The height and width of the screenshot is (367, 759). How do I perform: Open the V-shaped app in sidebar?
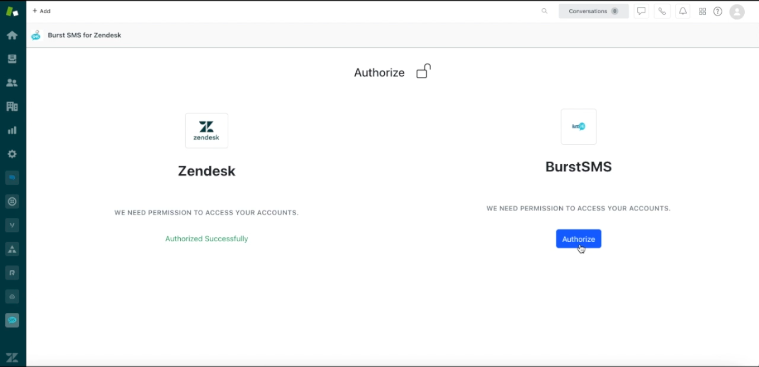(12, 225)
